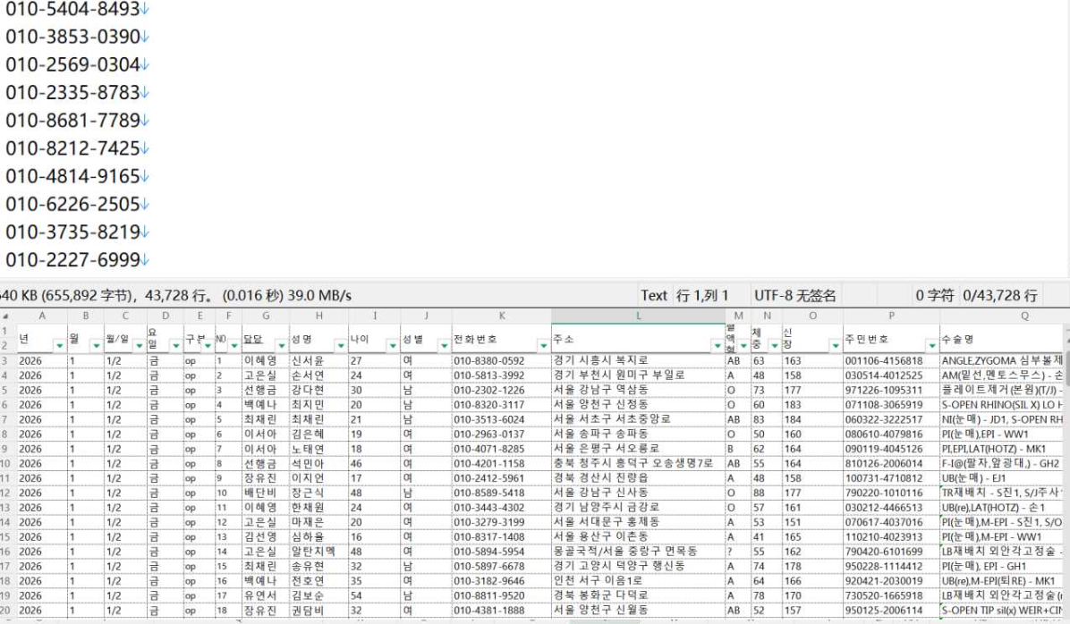This screenshot has height=624, width=1070.
Task: Open filter dropdown for 담당 column
Action: (x=281, y=346)
